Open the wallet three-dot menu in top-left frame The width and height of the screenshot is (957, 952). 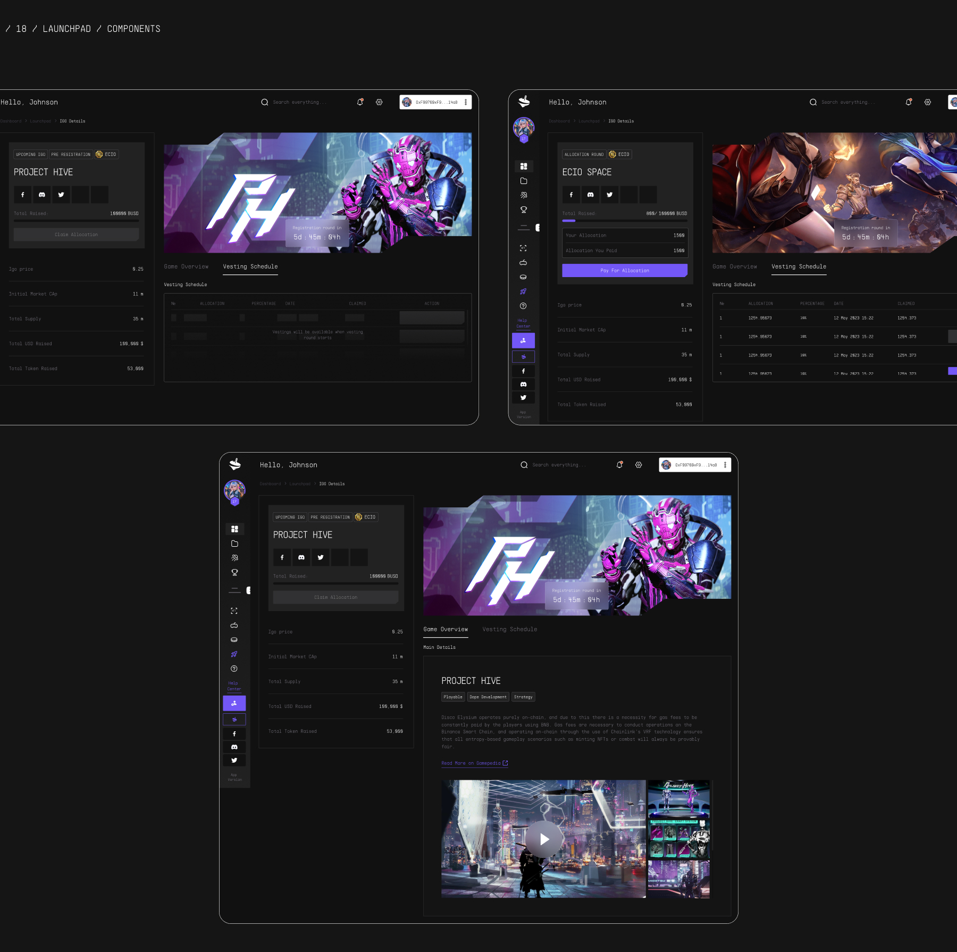pos(466,102)
